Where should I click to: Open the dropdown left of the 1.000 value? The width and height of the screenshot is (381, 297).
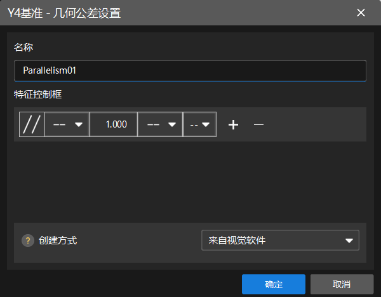point(67,124)
